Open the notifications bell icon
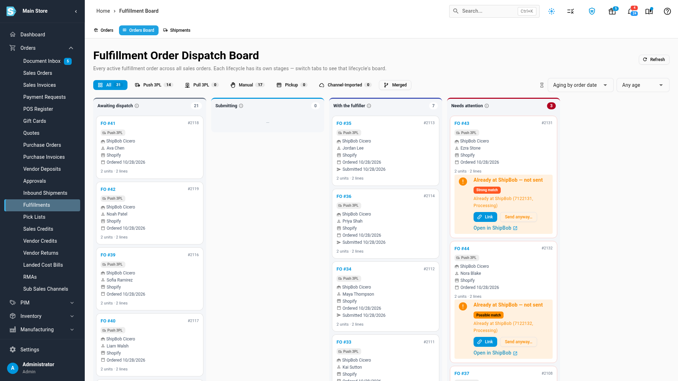The height and width of the screenshot is (381, 678). [631, 11]
